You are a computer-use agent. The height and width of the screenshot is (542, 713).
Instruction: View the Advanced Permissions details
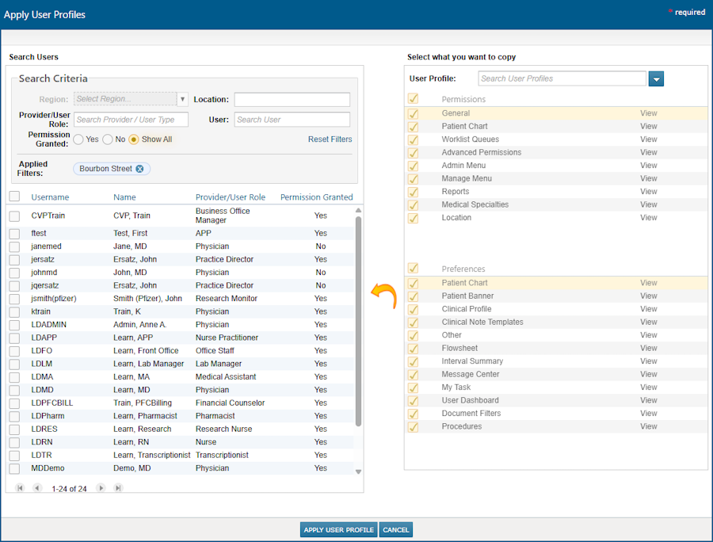(648, 152)
